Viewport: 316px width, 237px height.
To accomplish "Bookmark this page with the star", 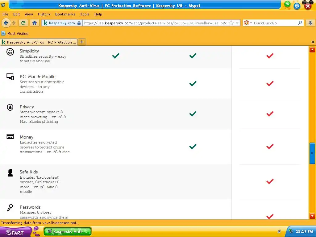I will click(x=231, y=23).
